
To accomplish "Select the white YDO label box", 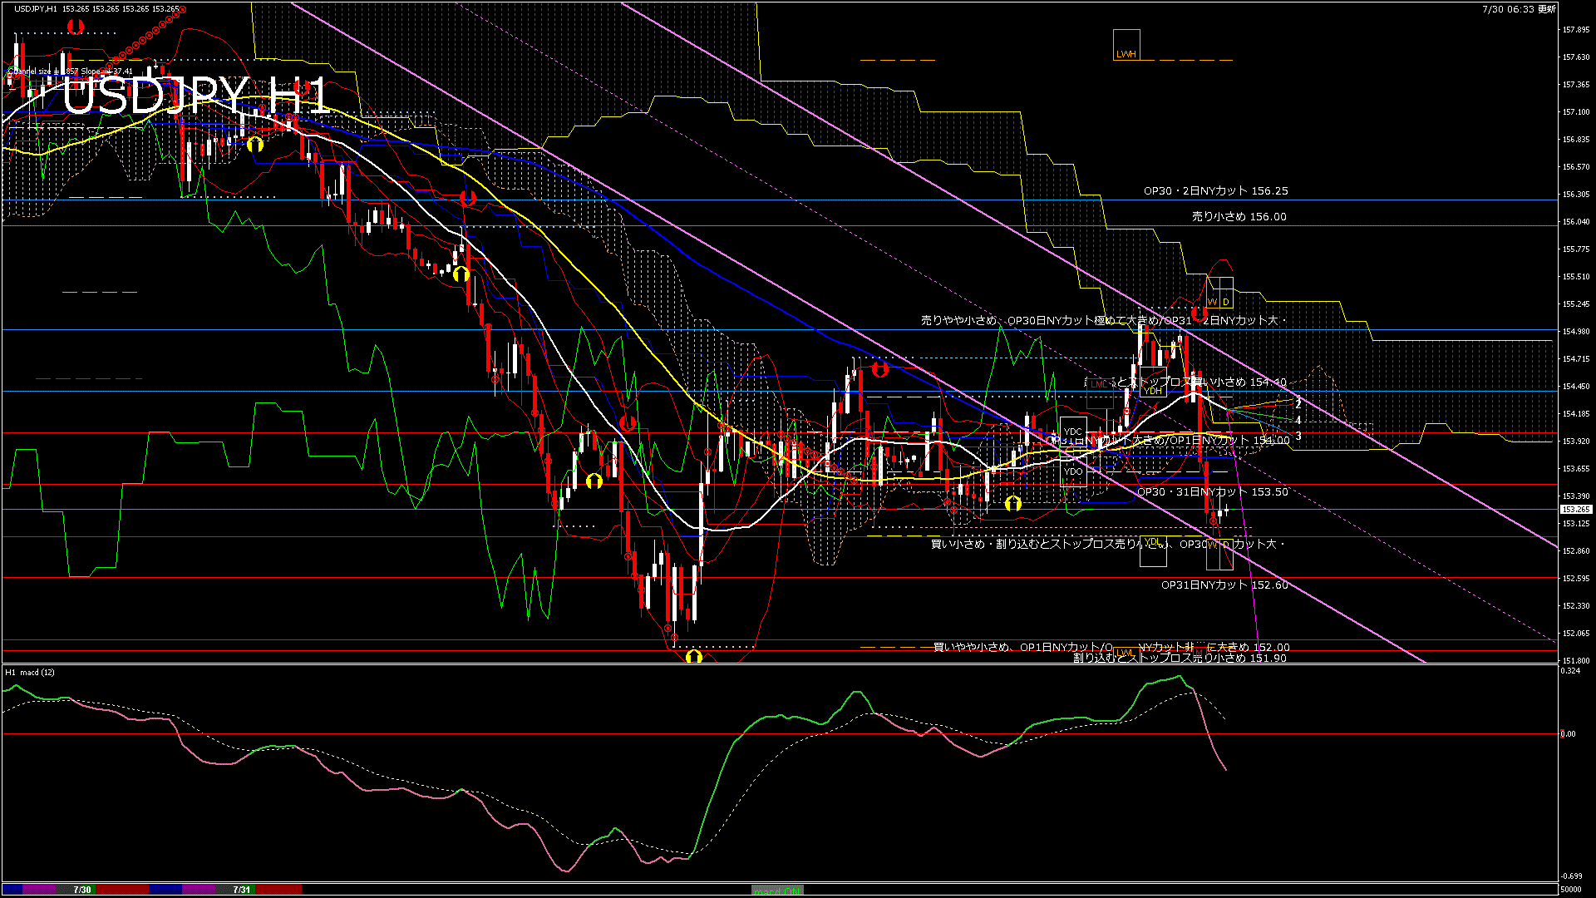I will 1073,471.
